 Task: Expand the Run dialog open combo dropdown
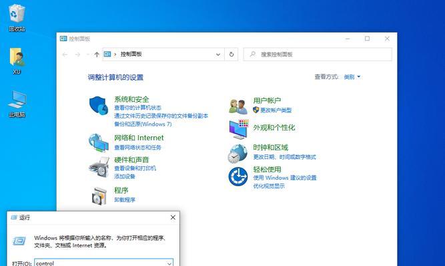click(169, 263)
